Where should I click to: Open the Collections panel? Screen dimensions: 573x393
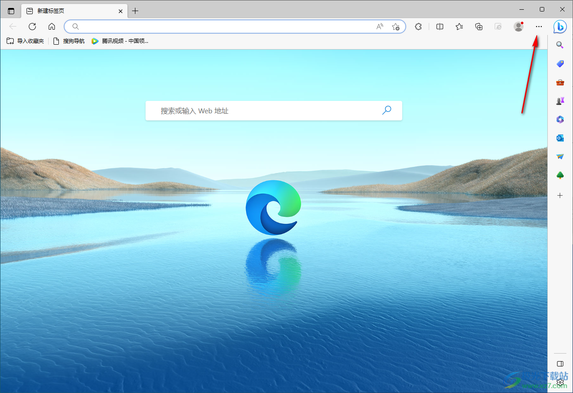(479, 27)
